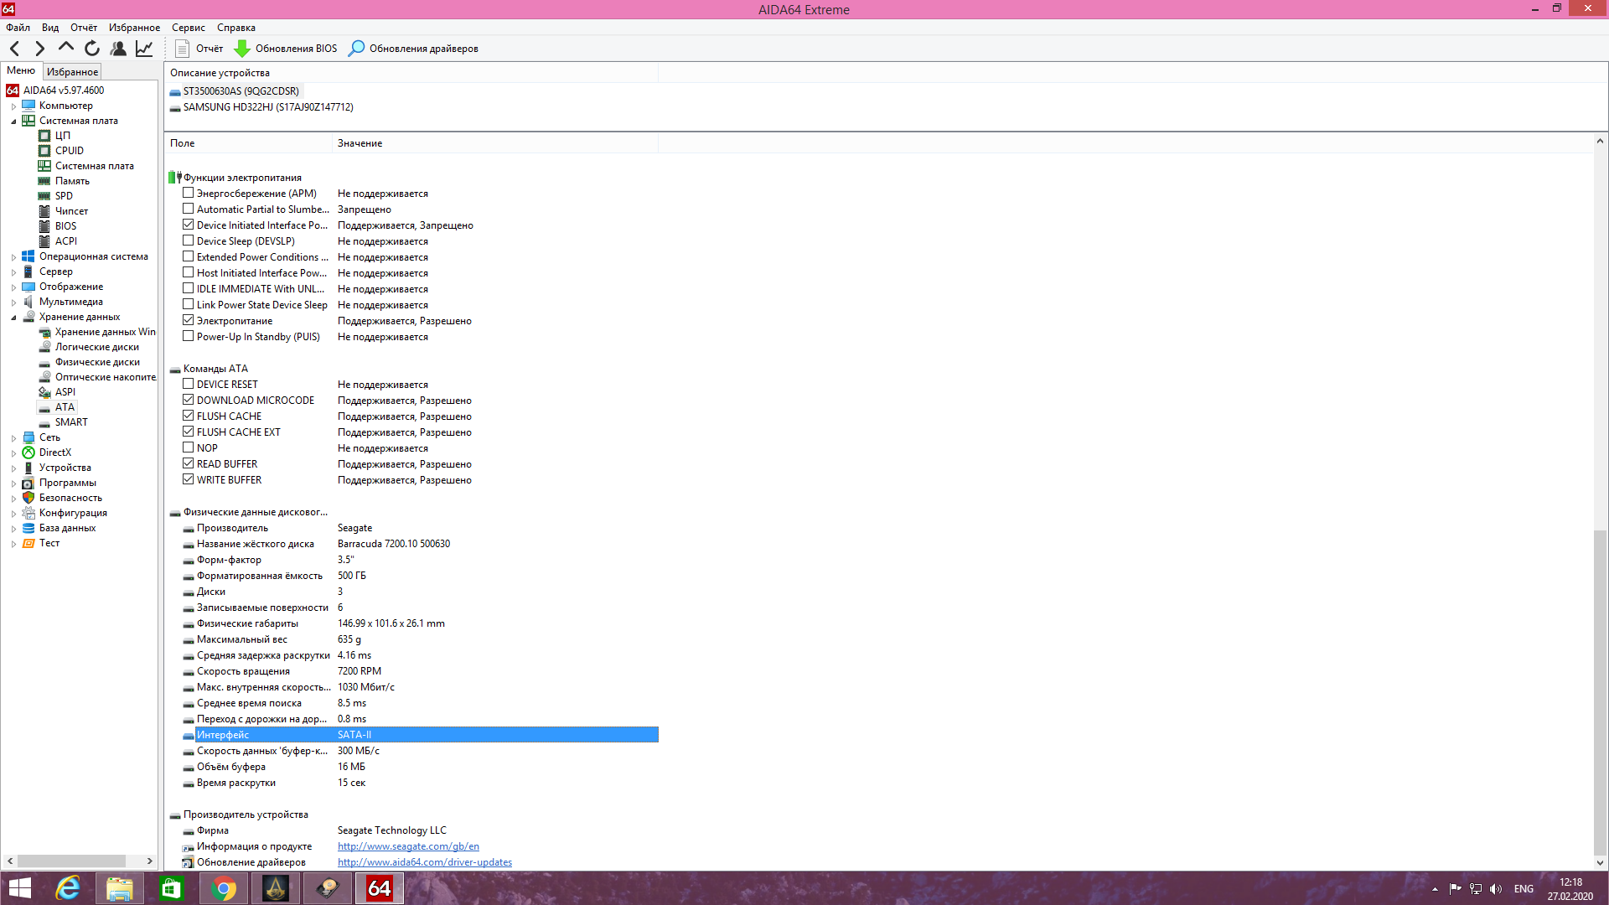Expand the Компьютер tree node

13,106
